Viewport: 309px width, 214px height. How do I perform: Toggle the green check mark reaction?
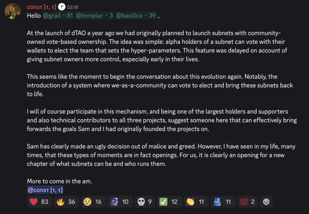(x=169, y=202)
